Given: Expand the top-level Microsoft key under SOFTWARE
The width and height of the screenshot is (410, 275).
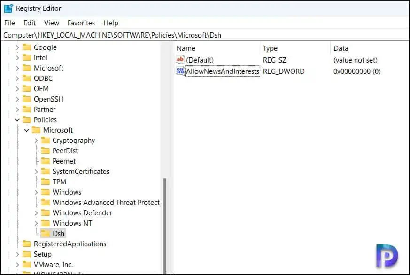Looking at the screenshot, I should [x=17, y=68].
